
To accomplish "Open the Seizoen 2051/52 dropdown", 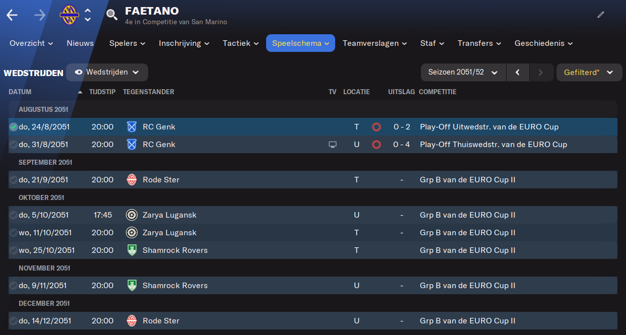I will coord(463,73).
